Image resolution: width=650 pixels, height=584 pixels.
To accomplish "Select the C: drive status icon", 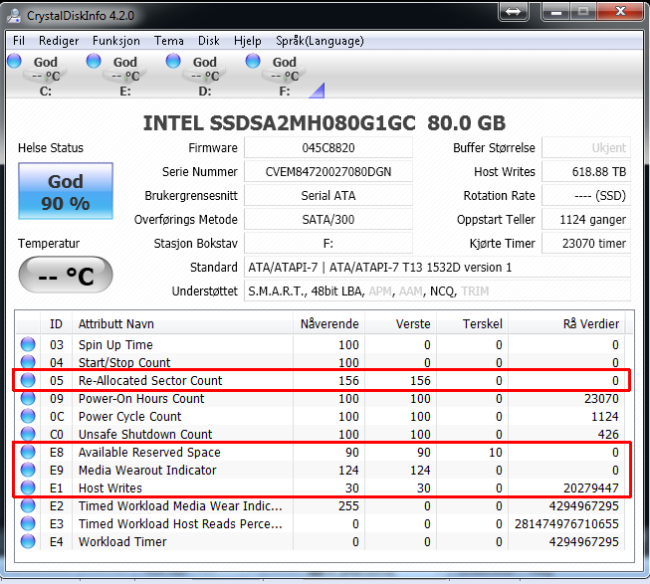I will tap(15, 61).
